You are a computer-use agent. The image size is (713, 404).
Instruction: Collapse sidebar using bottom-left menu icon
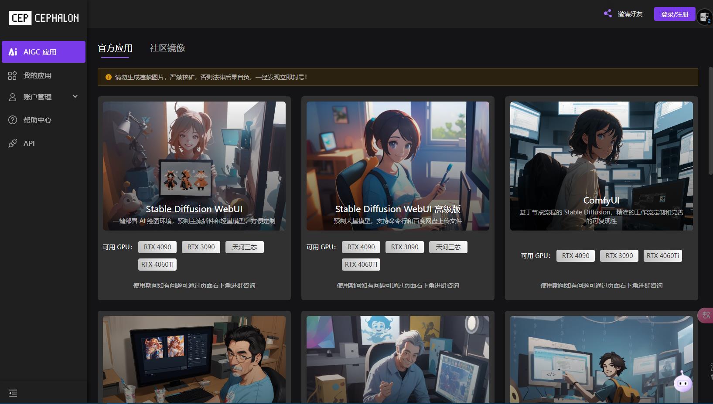coord(13,393)
